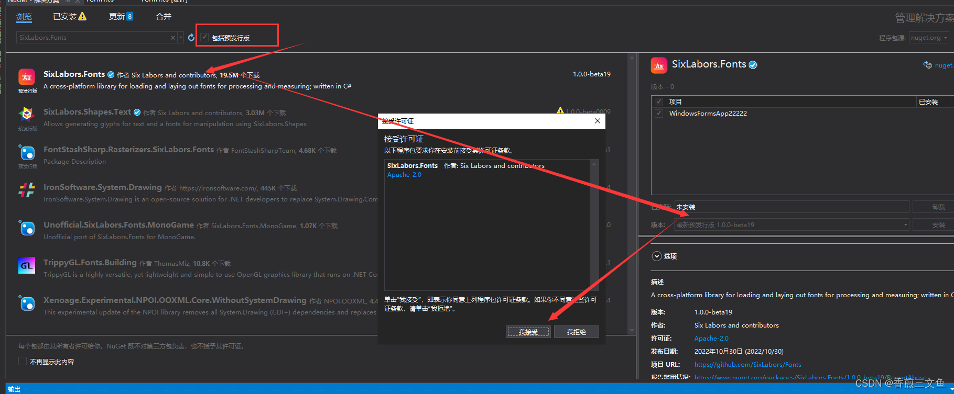Toggle the WindowsFormsApp22222 project checkbox
This screenshot has width=954, height=394.
(x=659, y=113)
